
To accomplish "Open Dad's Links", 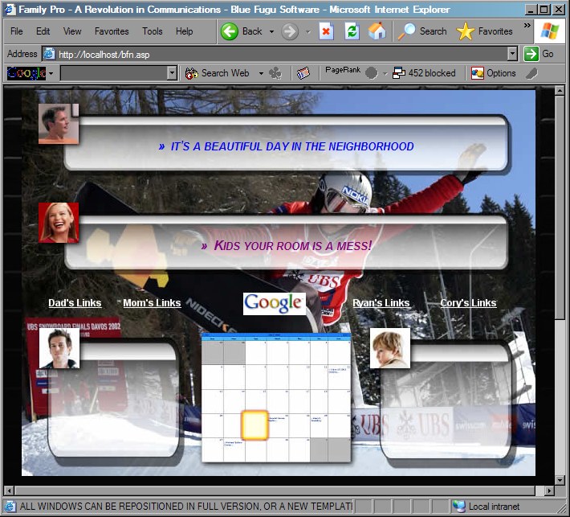I will pos(75,303).
